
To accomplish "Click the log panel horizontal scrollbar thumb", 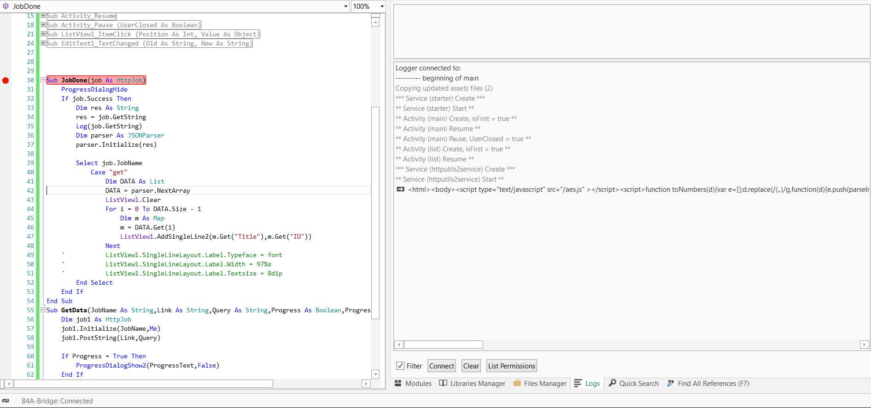I will pyautogui.click(x=443, y=345).
